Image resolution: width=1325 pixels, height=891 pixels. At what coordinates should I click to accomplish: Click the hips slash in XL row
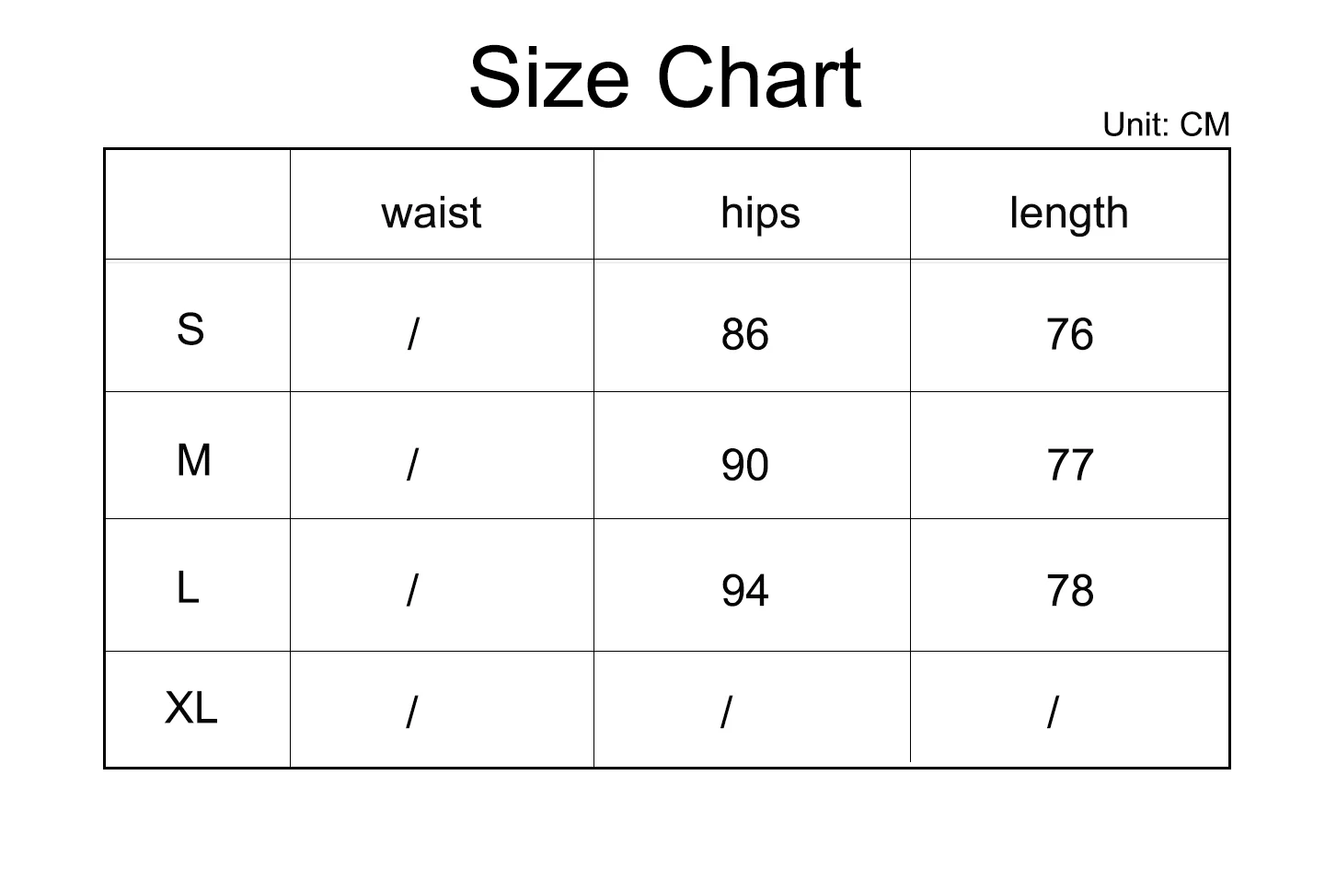tap(727, 712)
